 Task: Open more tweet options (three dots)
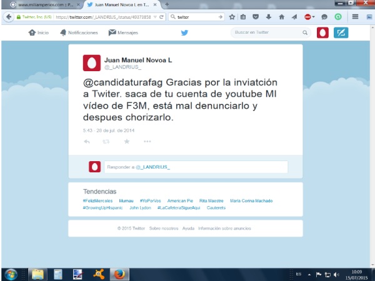pyautogui.click(x=147, y=142)
